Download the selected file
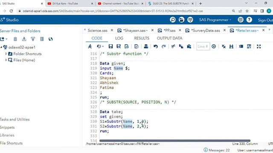 24,39
